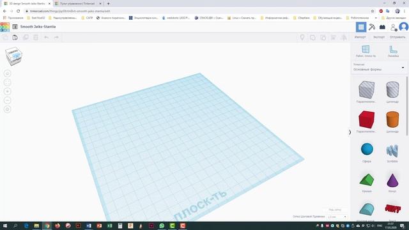The image size is (409, 230).
Task: Click the Paste clipboard icon
Action: coord(15,38)
